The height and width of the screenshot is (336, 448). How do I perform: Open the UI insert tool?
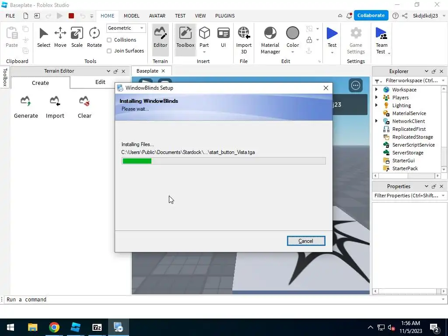223,37
